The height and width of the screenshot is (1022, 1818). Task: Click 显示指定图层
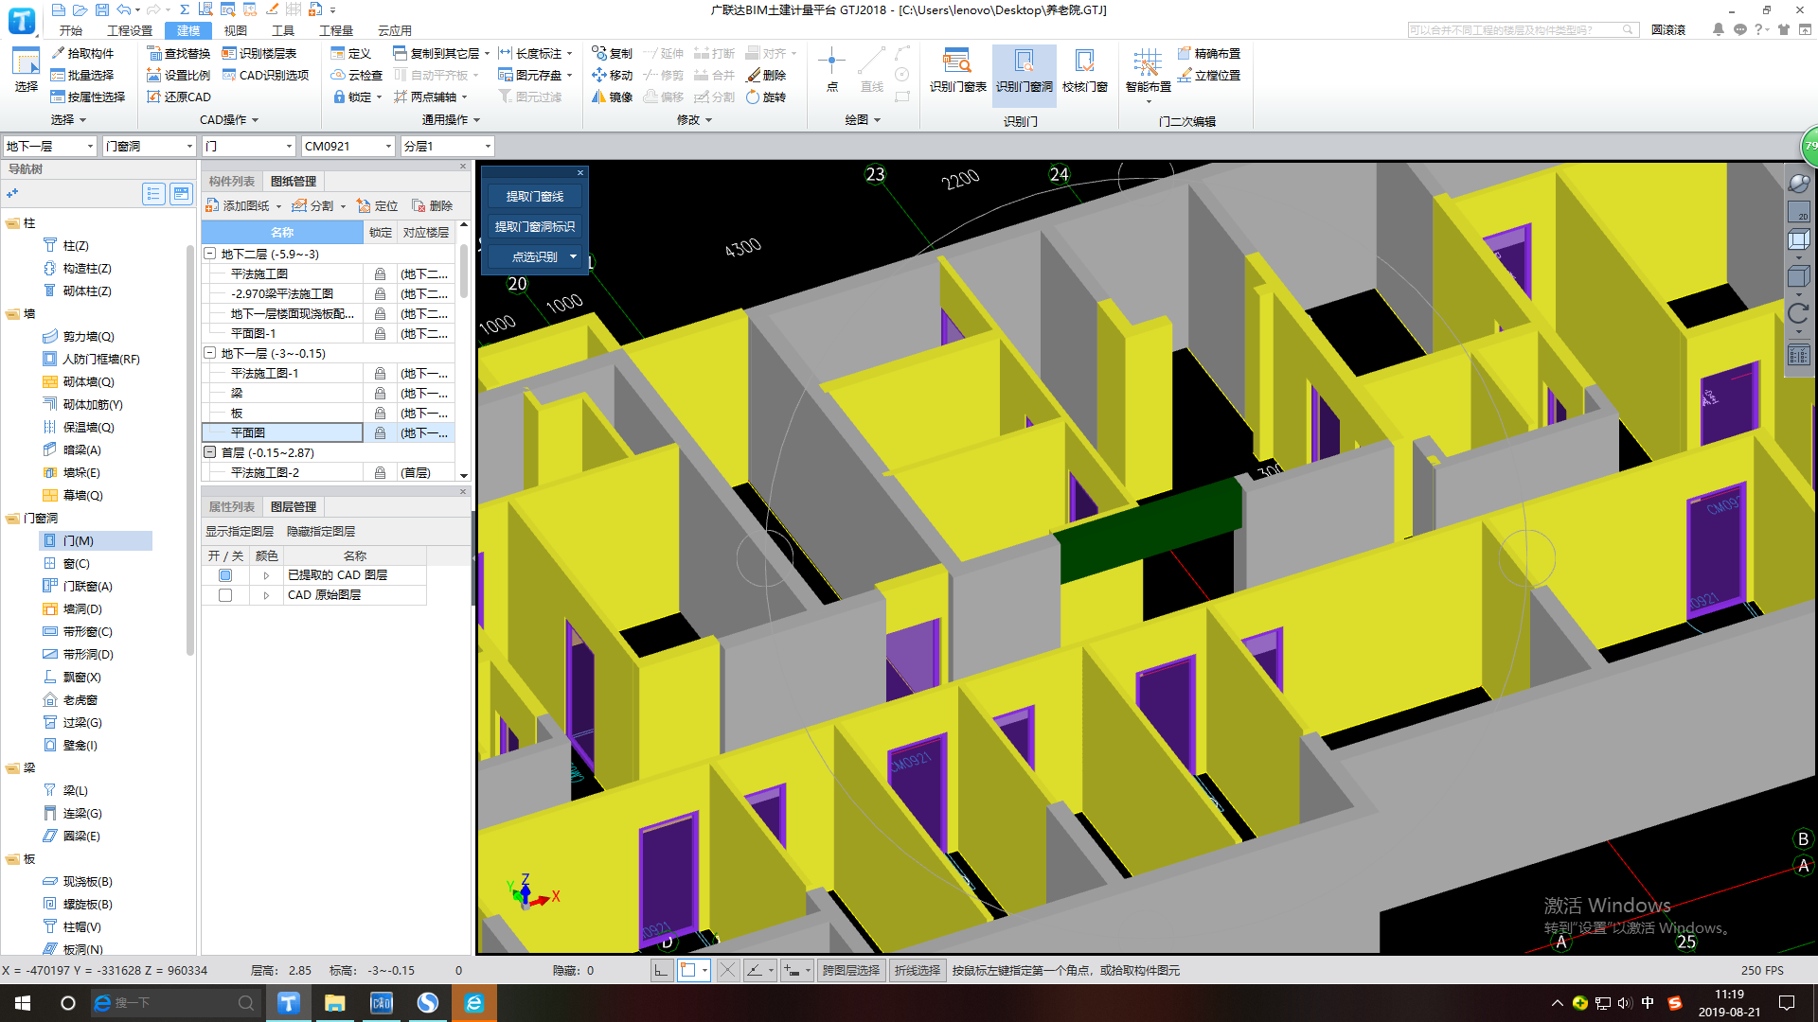tap(240, 531)
